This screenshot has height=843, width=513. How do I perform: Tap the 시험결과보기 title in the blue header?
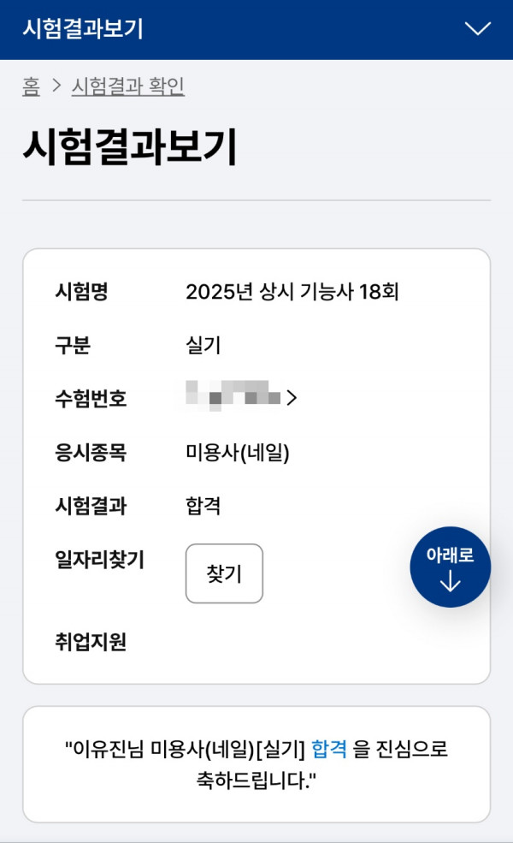click(83, 29)
